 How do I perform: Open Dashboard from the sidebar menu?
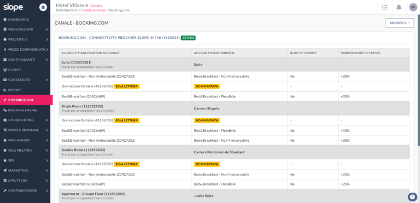pyautogui.click(x=25, y=20)
